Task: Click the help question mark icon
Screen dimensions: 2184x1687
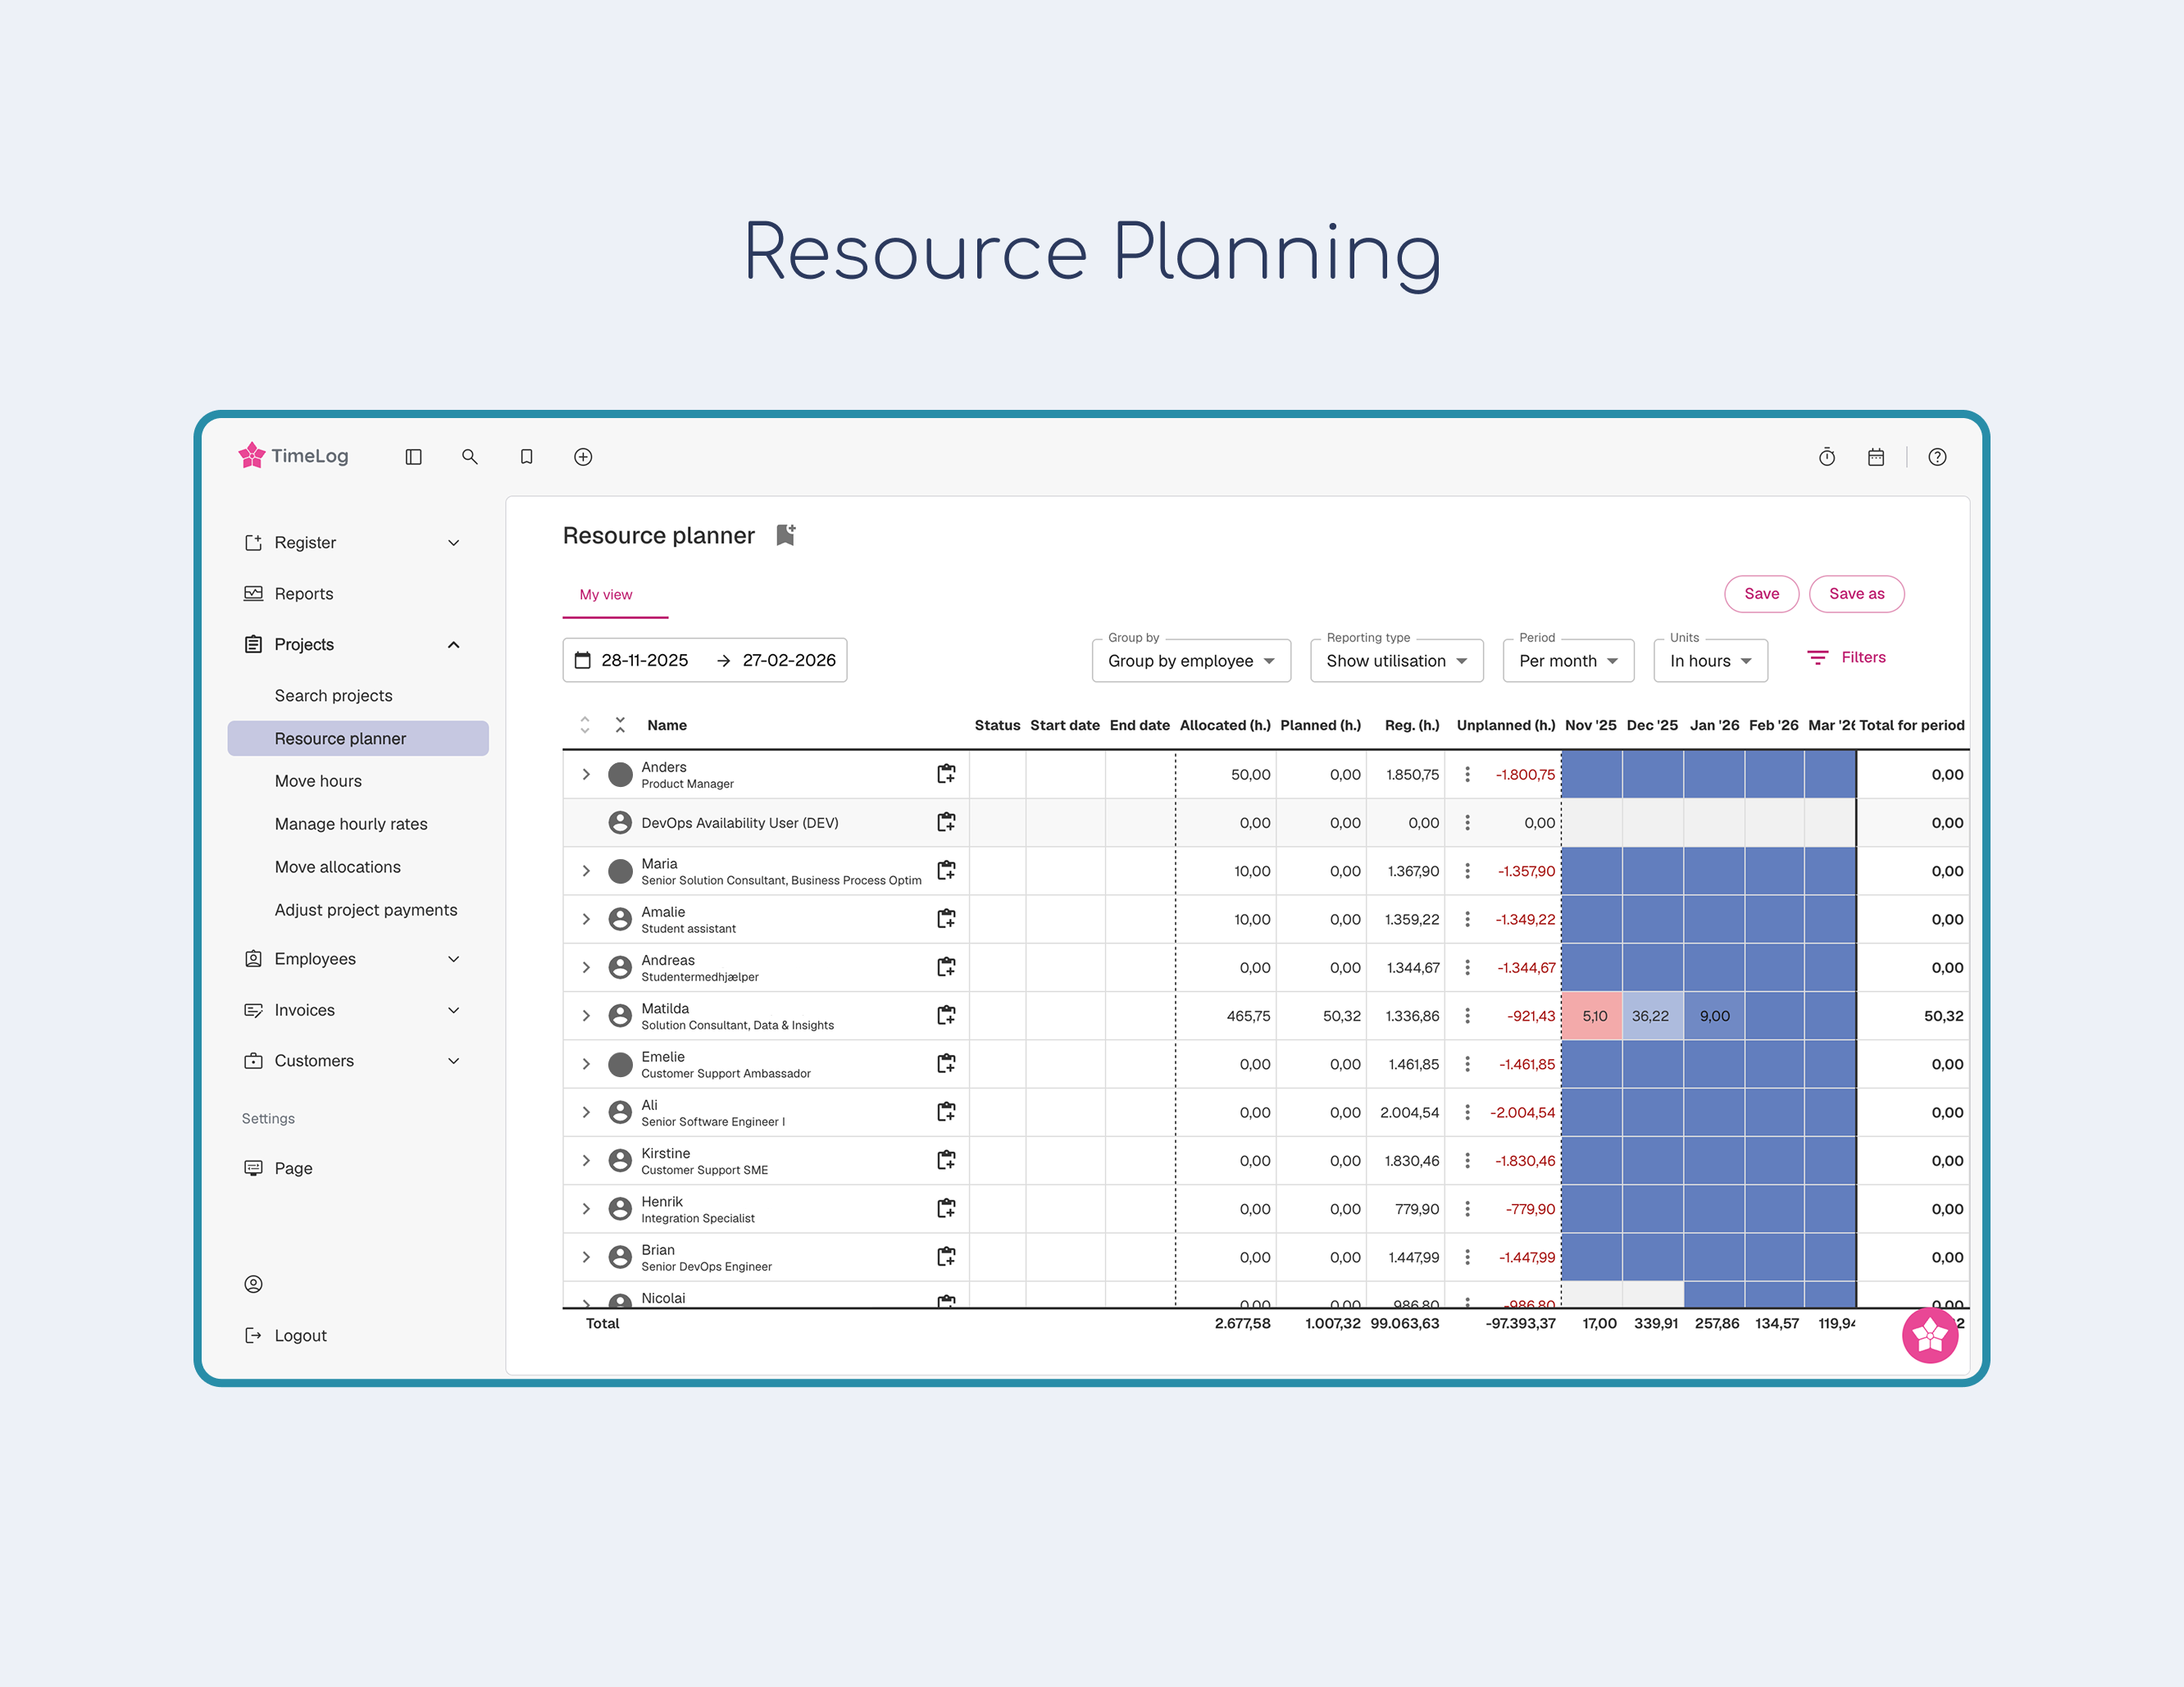Action: [1937, 457]
